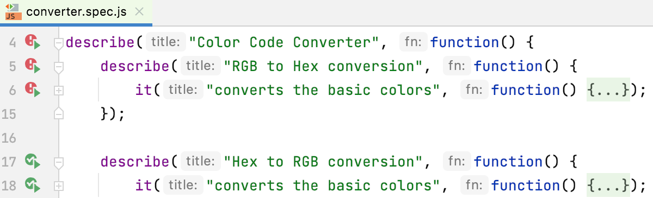
Task: Click the "Hex to RGB conversion" string
Action: point(323,162)
